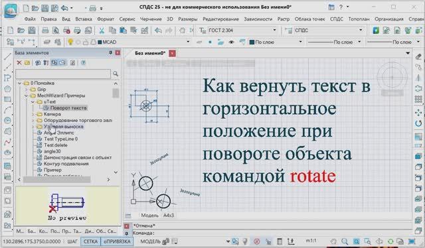This screenshot has width=425, height=248.
Task: Select the Контур подавления tree item
Action: click(66, 164)
